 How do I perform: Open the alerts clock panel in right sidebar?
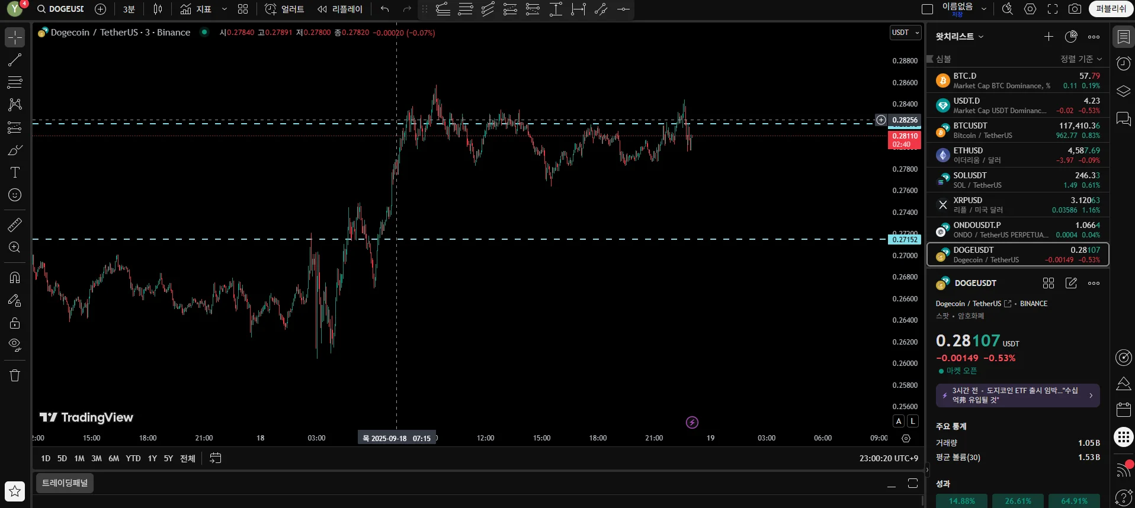pyautogui.click(x=1123, y=63)
